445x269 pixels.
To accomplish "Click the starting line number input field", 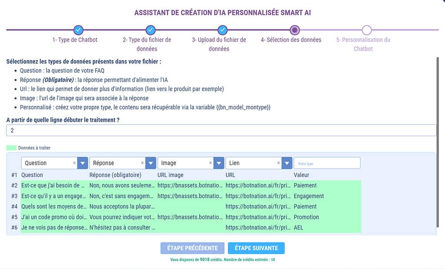I will pyautogui.click(x=221, y=130).
